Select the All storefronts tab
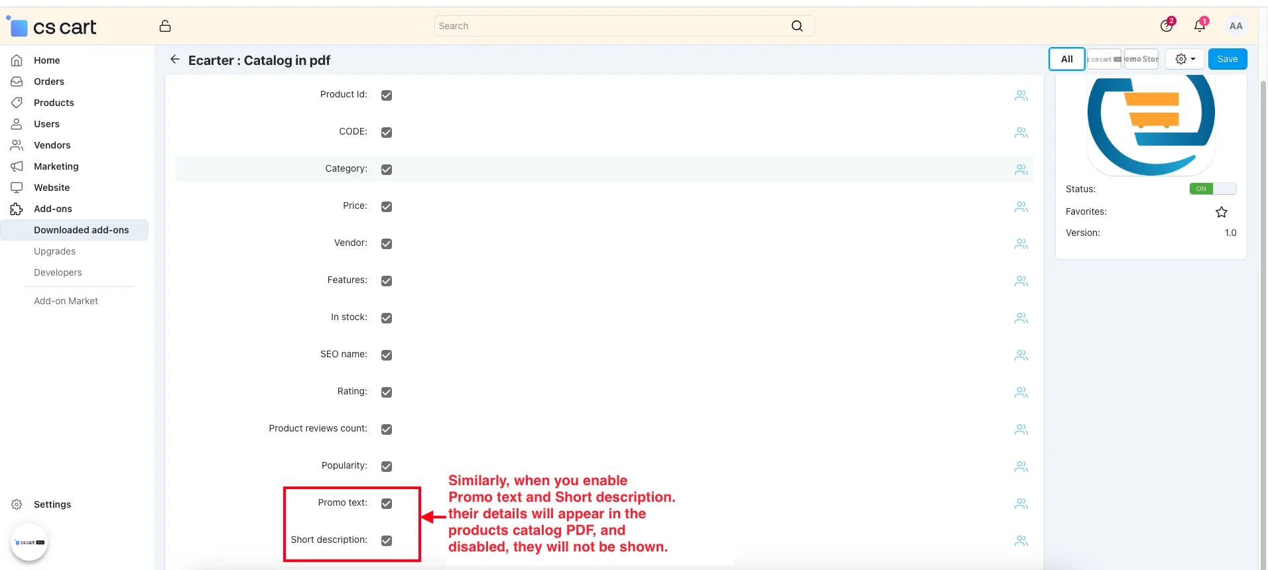Screen dimensions: 1268x570 [x=1066, y=59]
